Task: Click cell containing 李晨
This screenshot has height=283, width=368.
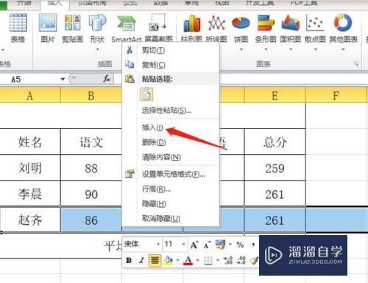Action: coord(30,194)
